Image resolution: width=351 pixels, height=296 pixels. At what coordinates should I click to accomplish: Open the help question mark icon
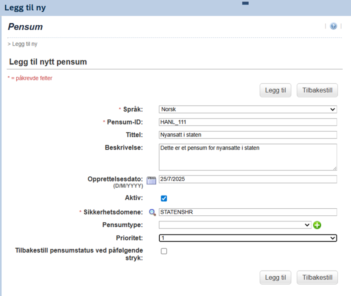tap(333, 26)
